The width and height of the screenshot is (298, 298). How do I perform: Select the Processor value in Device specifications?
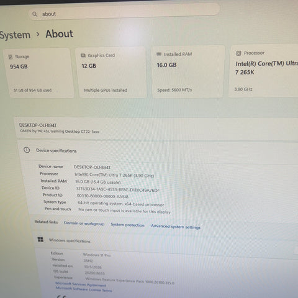(114, 175)
